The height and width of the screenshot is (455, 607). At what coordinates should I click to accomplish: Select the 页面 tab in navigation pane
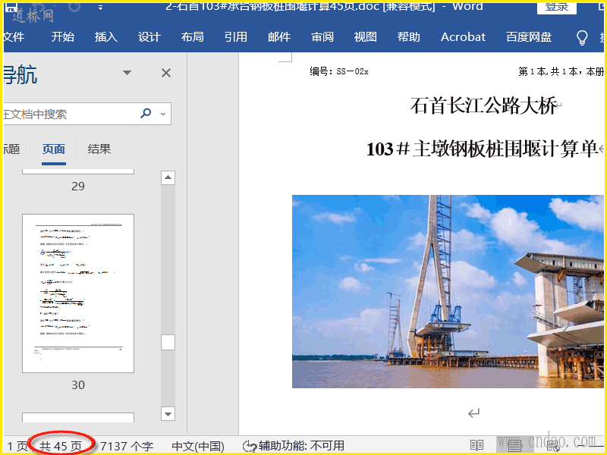(54, 149)
